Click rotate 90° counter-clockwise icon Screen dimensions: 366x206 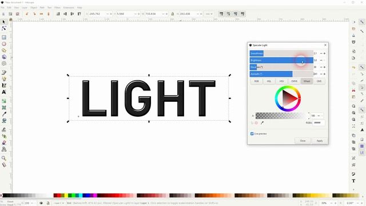(x=27, y=14)
